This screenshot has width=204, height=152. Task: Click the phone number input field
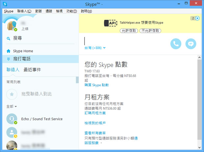pos(125,41)
